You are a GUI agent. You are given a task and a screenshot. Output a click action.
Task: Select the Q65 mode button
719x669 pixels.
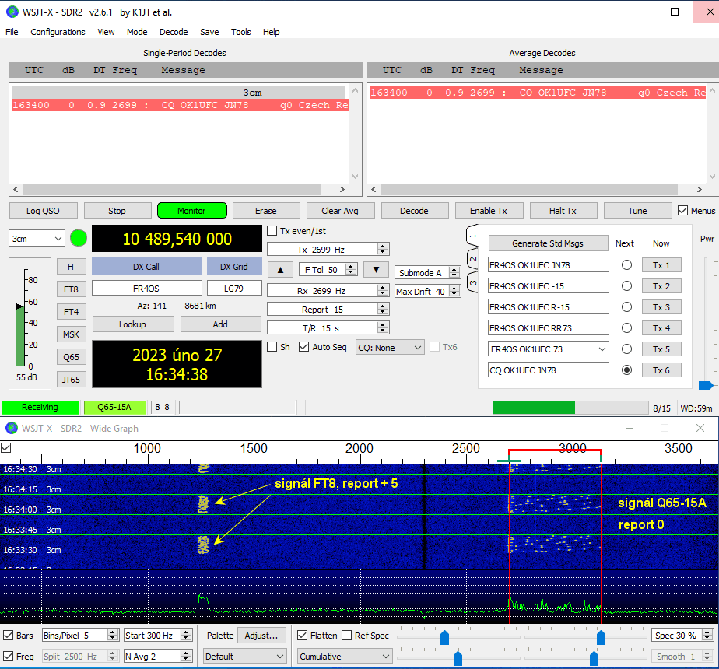click(71, 357)
